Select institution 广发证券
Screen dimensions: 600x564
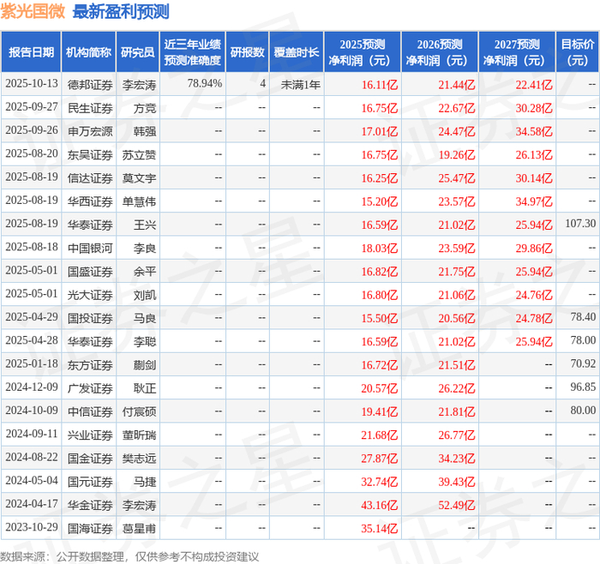pyautogui.click(x=90, y=388)
